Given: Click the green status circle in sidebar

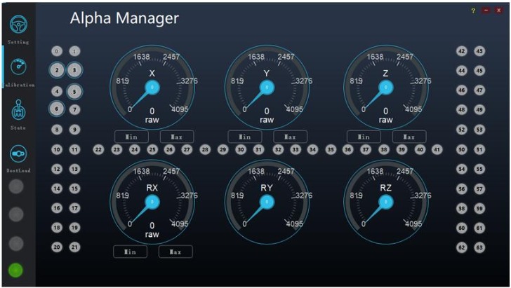Looking at the screenshot, I should click(16, 269).
